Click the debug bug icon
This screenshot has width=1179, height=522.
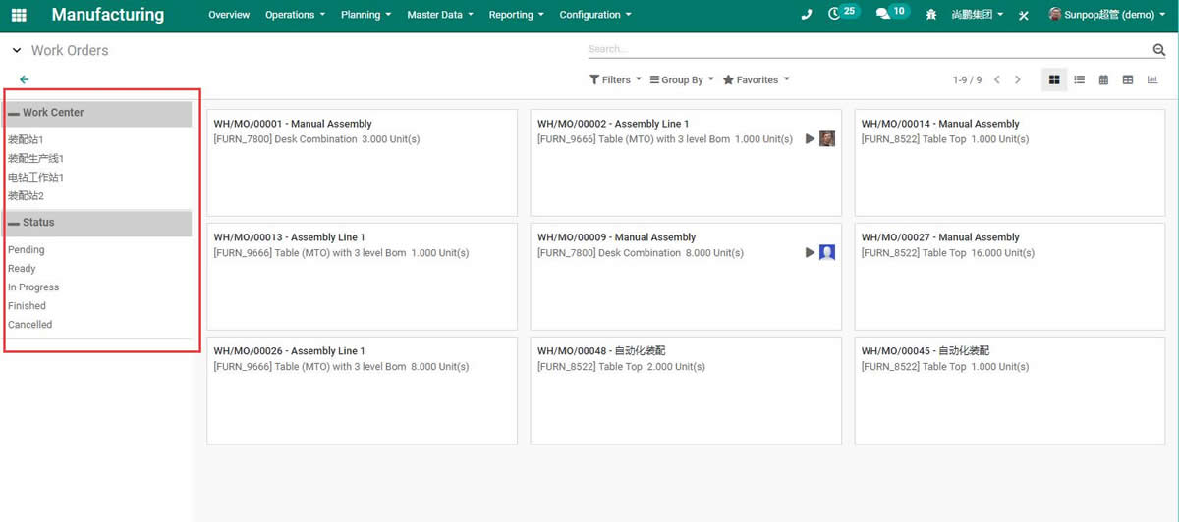coord(929,15)
